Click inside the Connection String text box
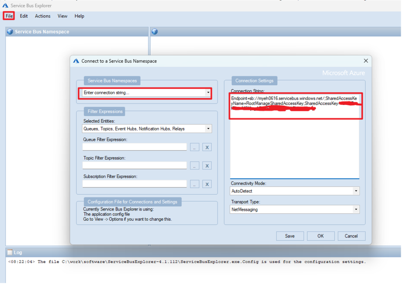This screenshot has height=284, width=402. [x=295, y=136]
